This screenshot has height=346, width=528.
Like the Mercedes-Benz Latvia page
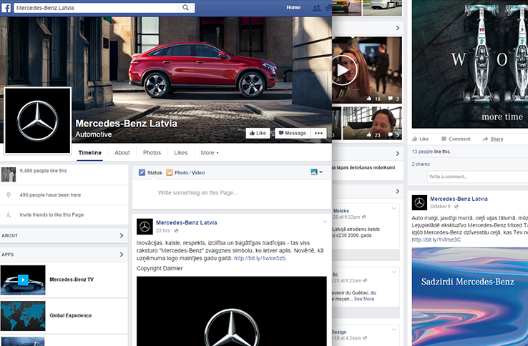pyautogui.click(x=257, y=133)
